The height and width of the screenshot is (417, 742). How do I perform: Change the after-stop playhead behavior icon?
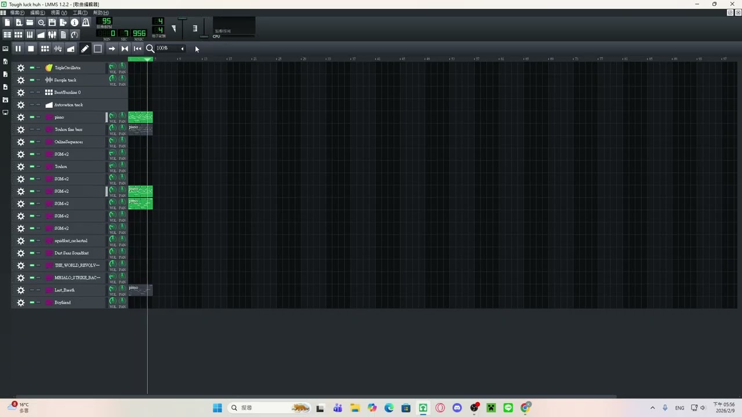pos(137,49)
